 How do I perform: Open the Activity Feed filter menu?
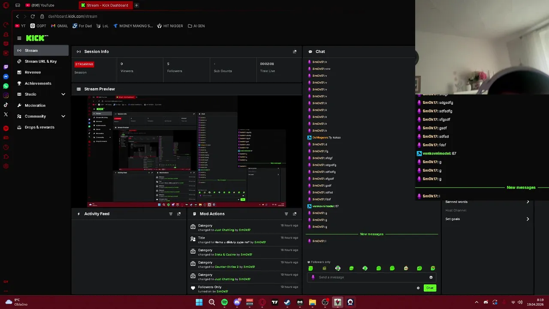(x=171, y=214)
